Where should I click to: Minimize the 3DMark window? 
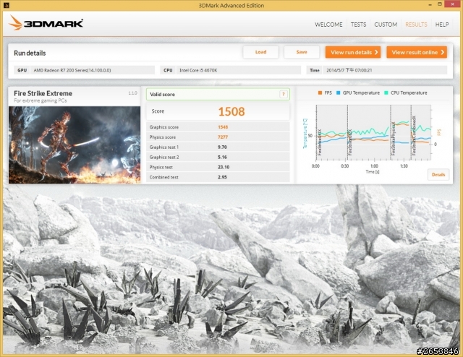click(x=430, y=4)
